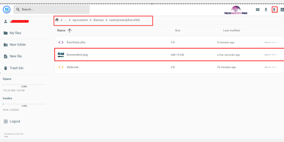Navigate to themes breadcrumb

click(x=99, y=20)
